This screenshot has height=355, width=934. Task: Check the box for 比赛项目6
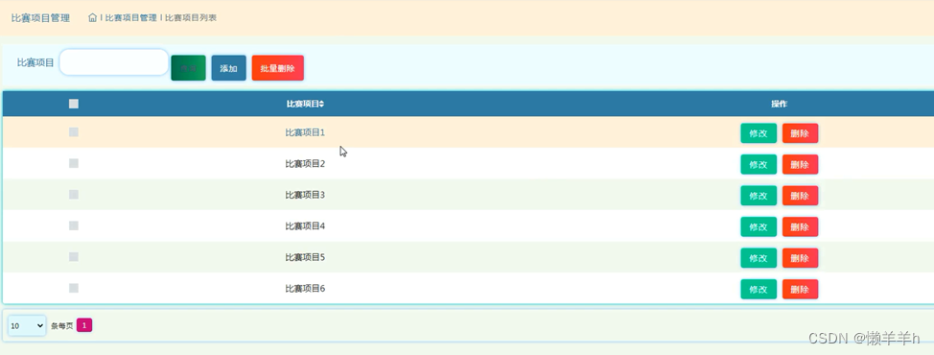click(x=74, y=288)
